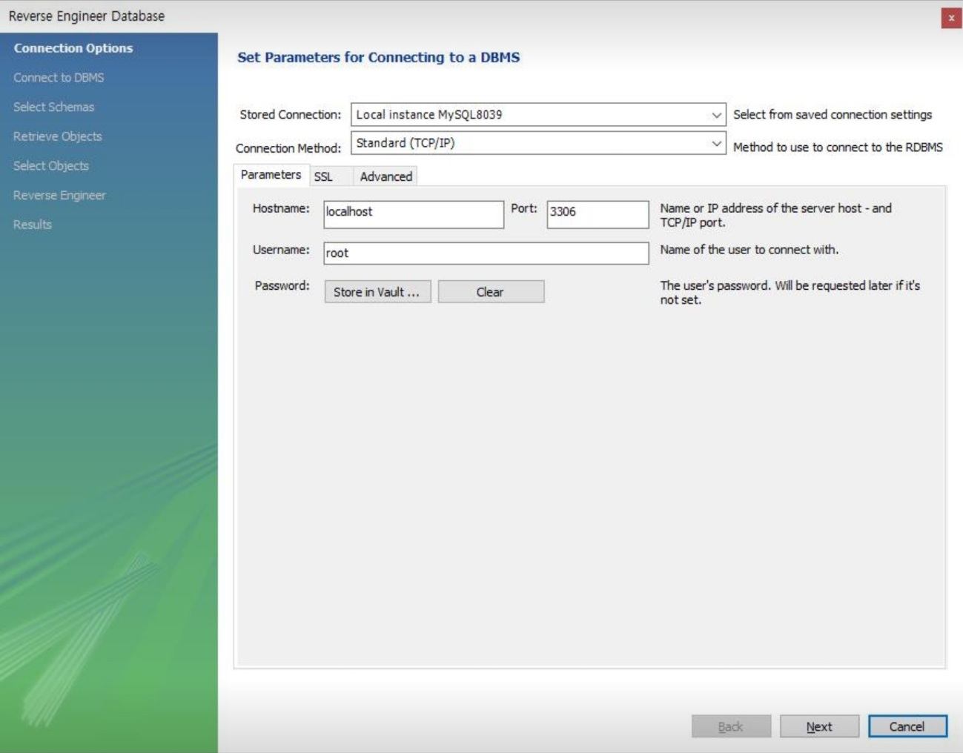Click the Port input field

point(598,214)
